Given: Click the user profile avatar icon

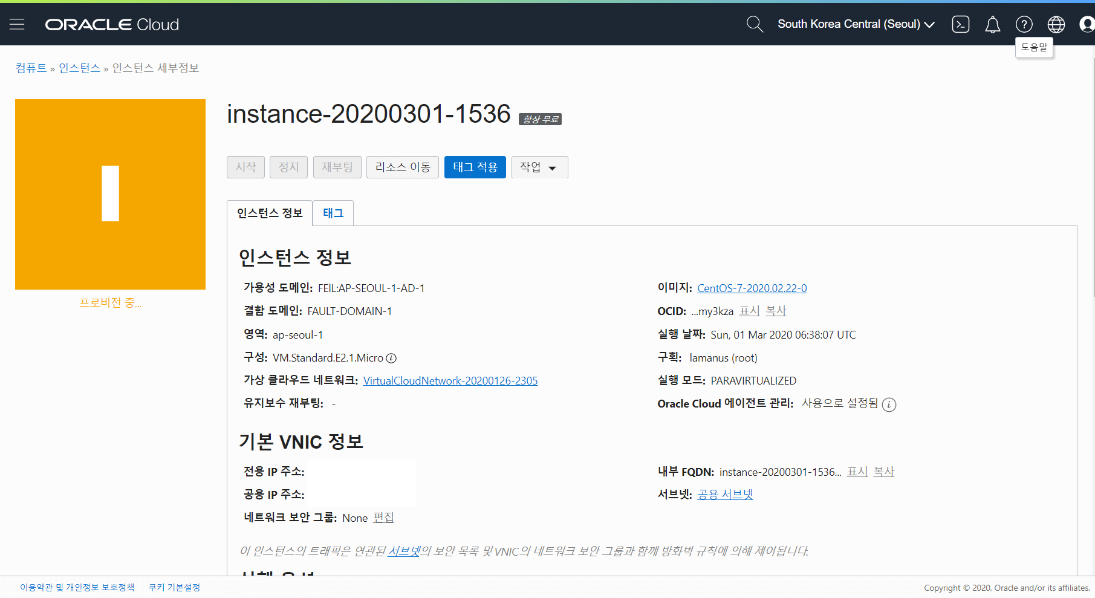Looking at the screenshot, I should click(1087, 24).
